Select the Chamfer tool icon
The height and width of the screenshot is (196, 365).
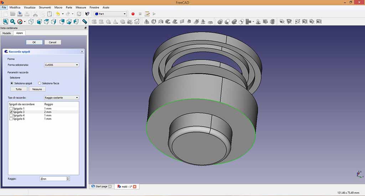click(175, 22)
